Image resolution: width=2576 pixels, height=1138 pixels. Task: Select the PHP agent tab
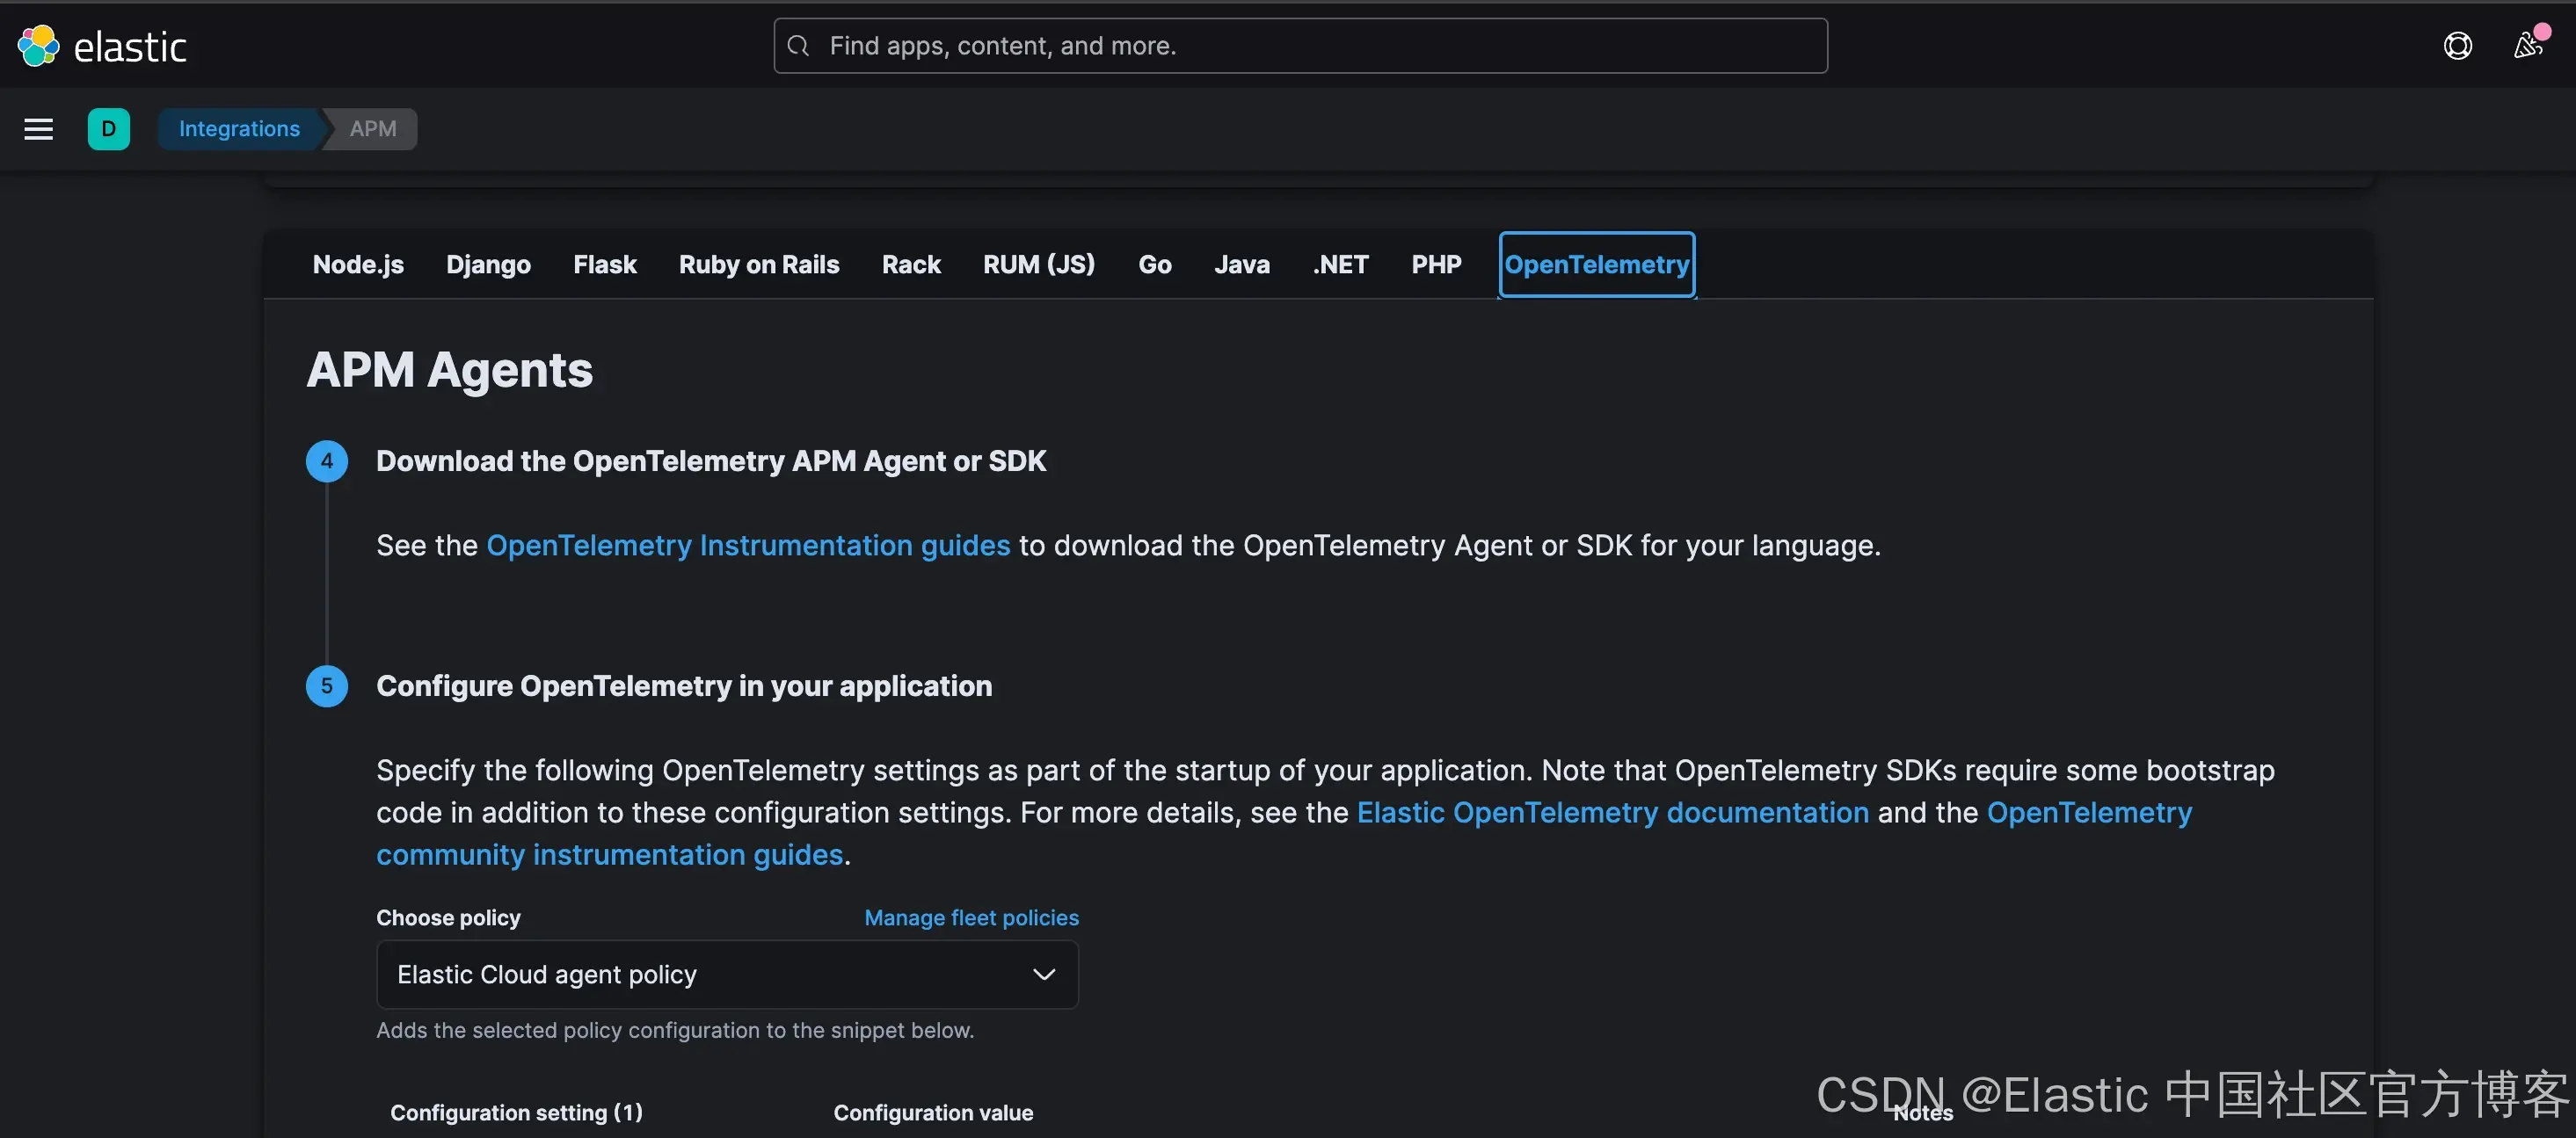pyautogui.click(x=1436, y=265)
